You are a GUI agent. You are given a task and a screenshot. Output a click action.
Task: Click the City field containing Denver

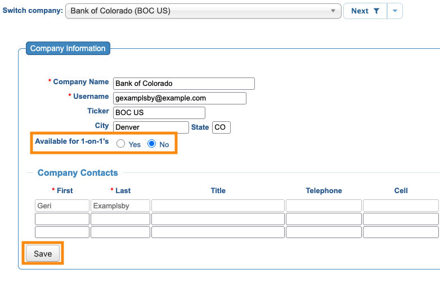151,127
